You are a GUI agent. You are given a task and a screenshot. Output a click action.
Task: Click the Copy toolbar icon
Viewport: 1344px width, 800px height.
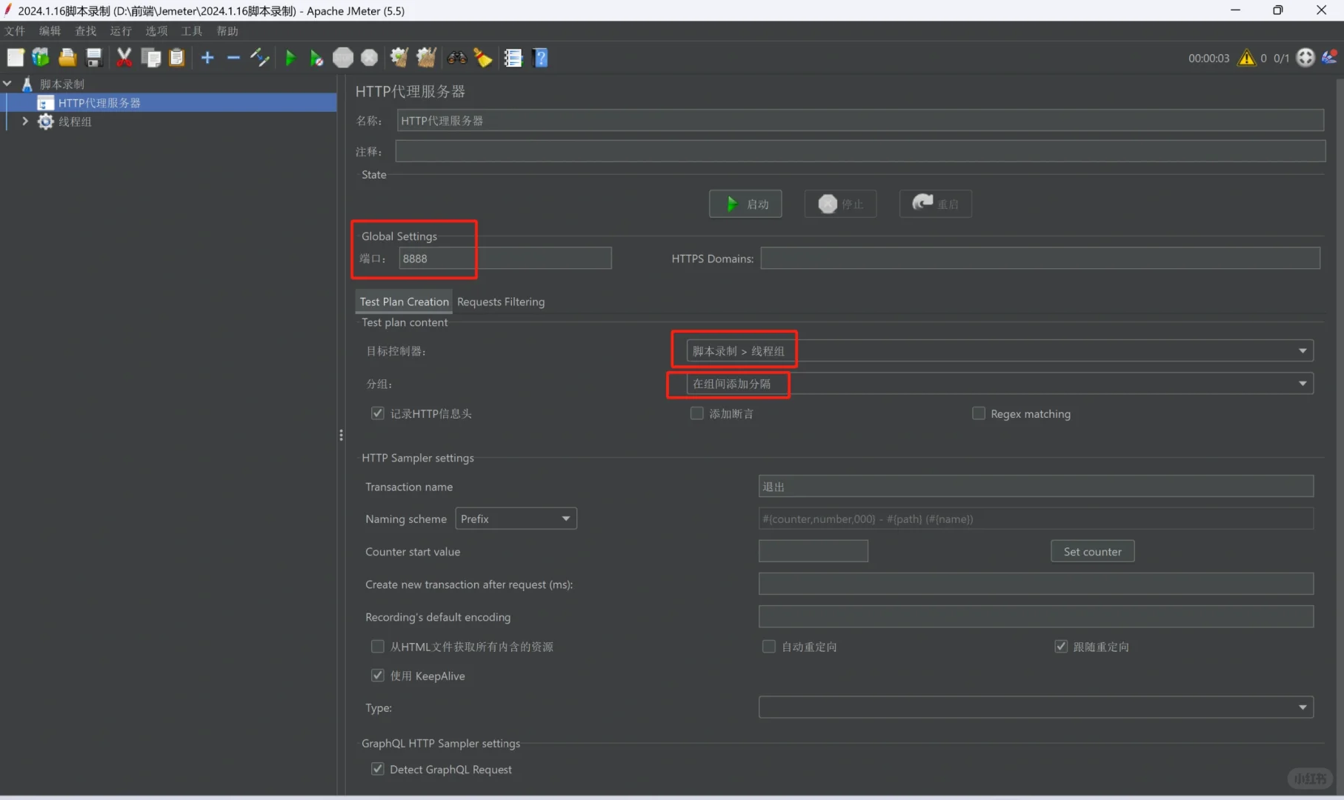151,58
